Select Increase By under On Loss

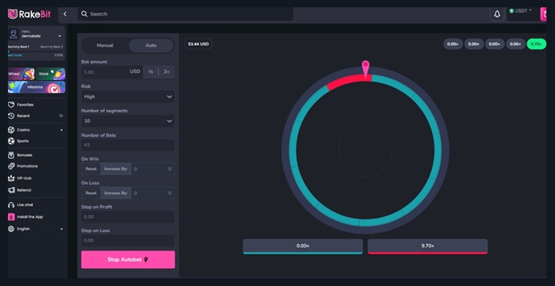(x=116, y=193)
